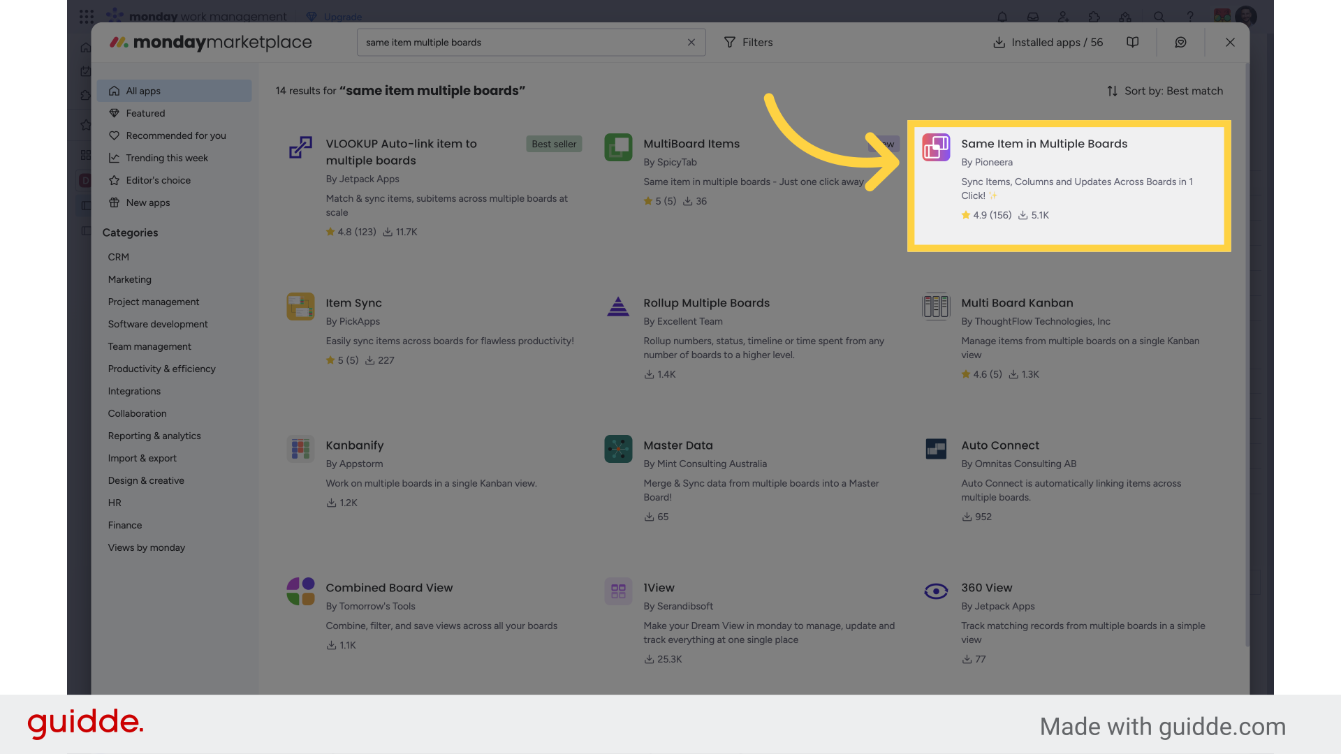This screenshot has height=754, width=1341.
Task: Click 360 View eye icon
Action: tap(936, 591)
